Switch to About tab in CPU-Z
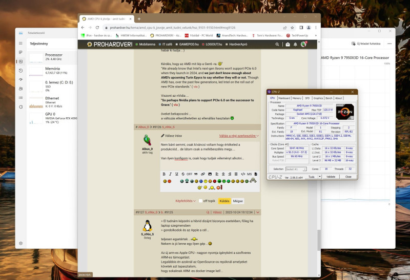The image size is (410, 280). (338, 98)
